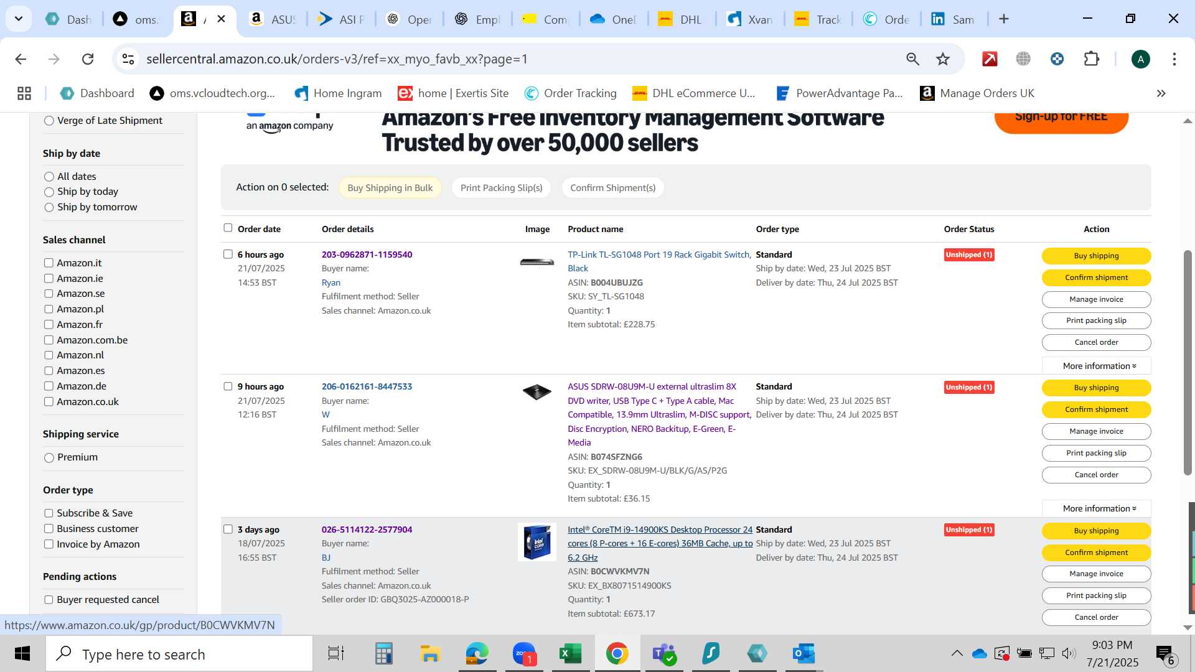This screenshot has width=1195, height=672.
Task: Click the ASUS DVD writer product image
Action: point(537,392)
